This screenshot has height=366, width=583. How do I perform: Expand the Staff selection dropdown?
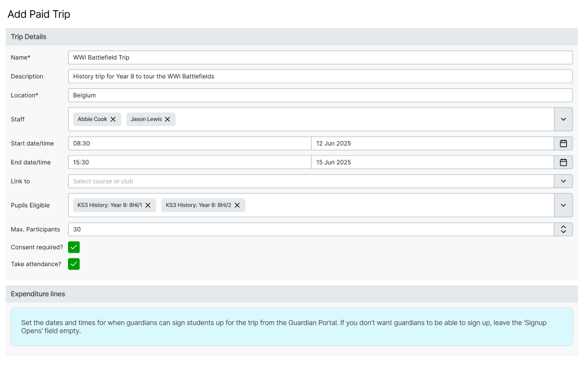point(563,119)
